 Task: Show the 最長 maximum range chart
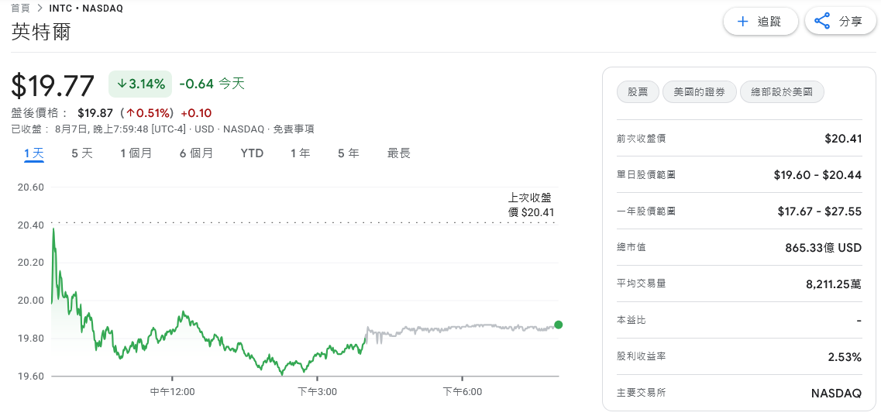click(399, 153)
